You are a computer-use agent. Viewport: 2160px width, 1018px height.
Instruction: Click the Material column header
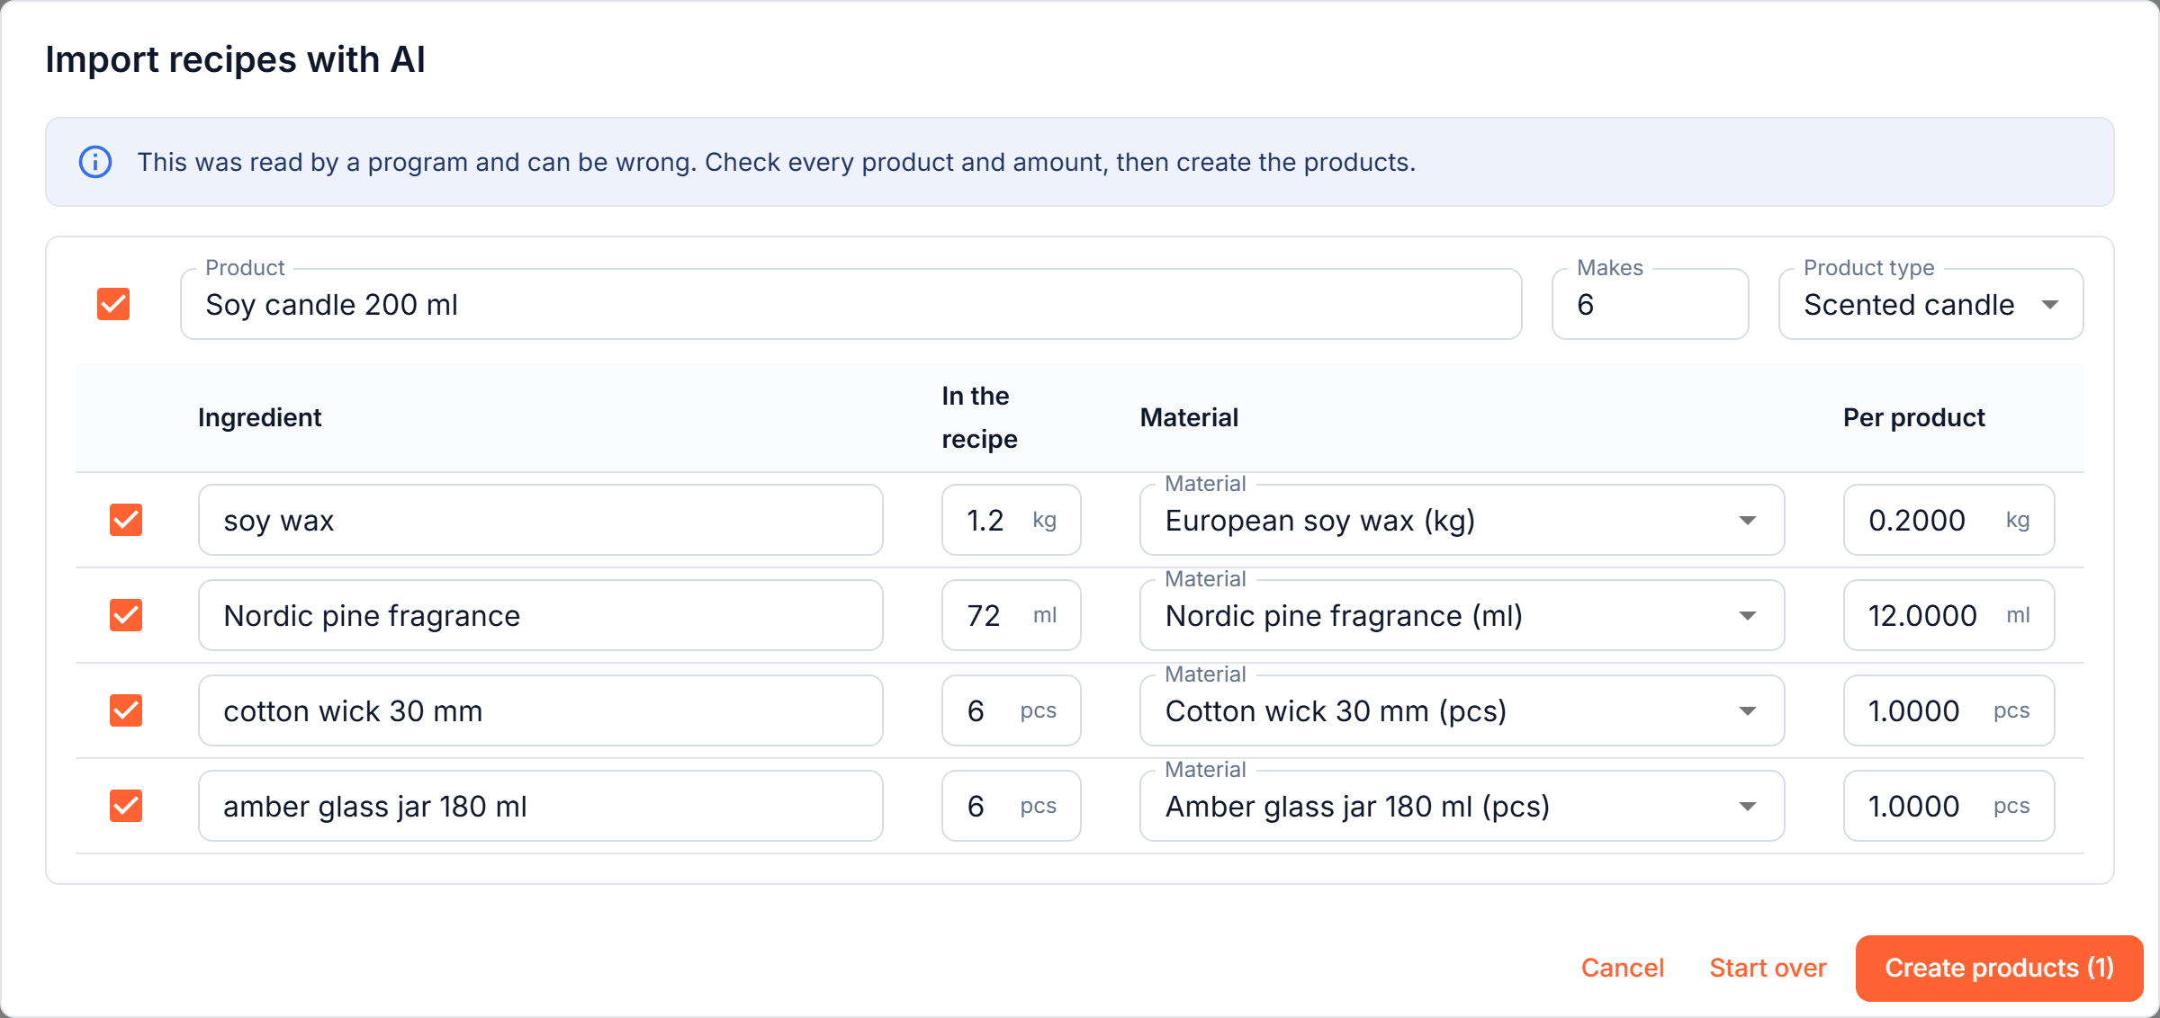[1189, 417]
